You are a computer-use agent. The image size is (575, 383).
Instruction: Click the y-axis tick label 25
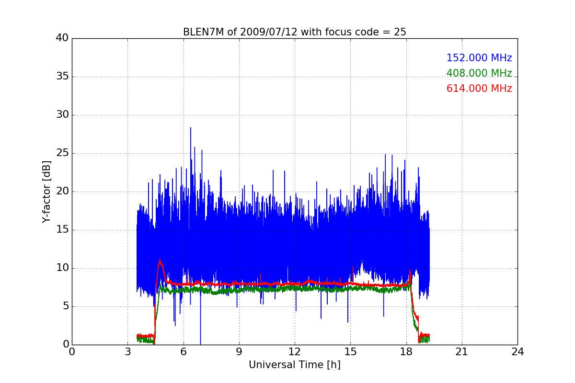62,153
